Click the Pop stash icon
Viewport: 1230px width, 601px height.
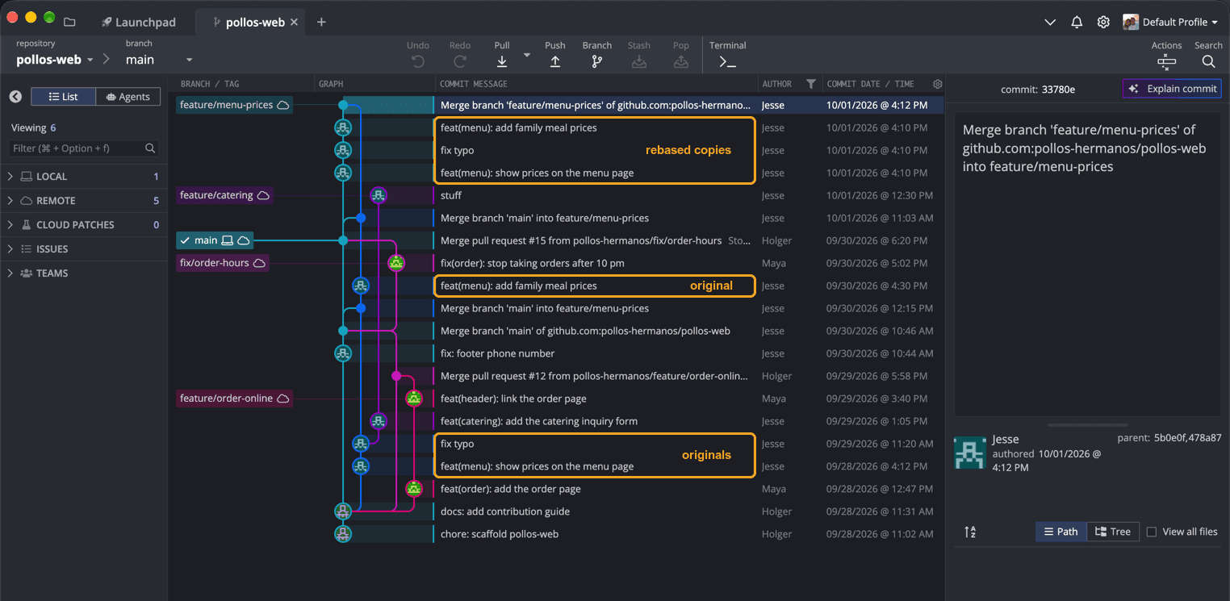[681, 61]
